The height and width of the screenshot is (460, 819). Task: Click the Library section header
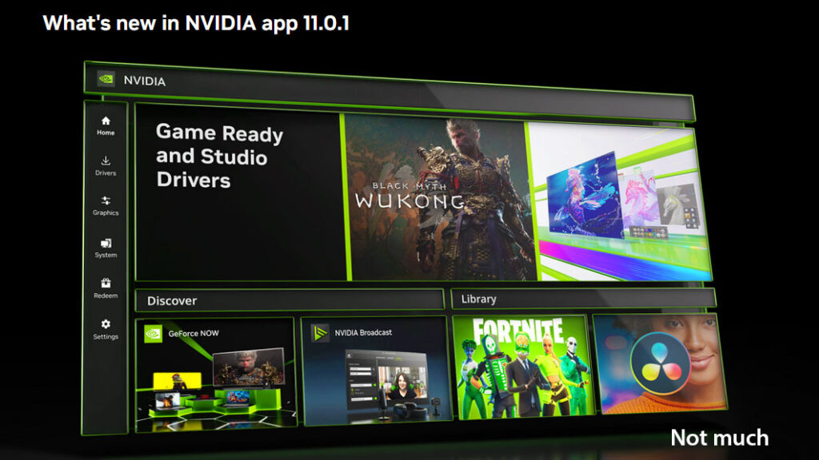click(x=583, y=299)
